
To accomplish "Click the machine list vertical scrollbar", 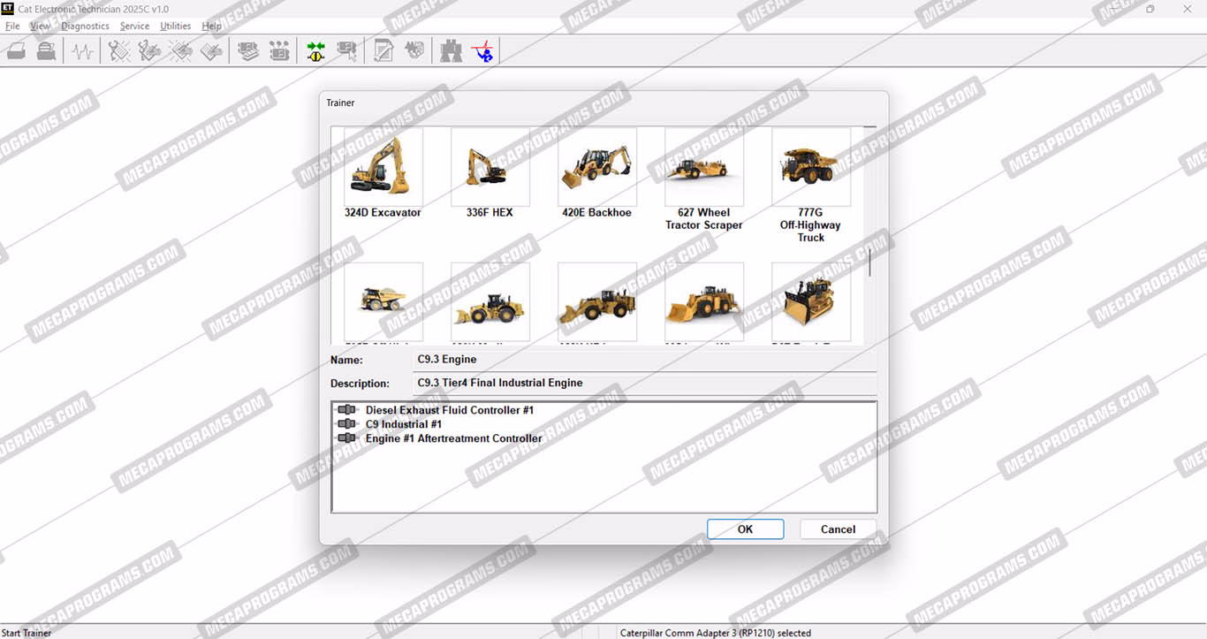I will pos(869,262).
